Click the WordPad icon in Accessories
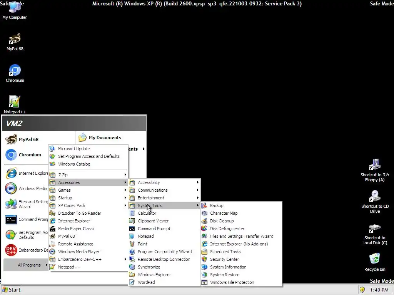Screen dimensions: 394x295 coord(132,282)
